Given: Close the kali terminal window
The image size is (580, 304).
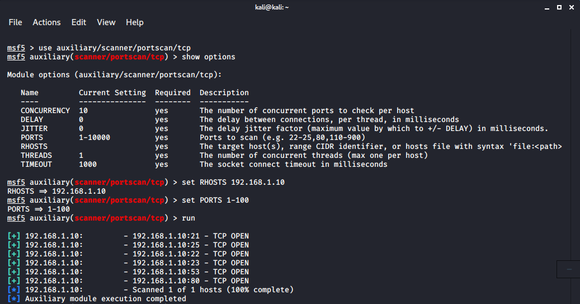Looking at the screenshot, I should tap(572, 7).
